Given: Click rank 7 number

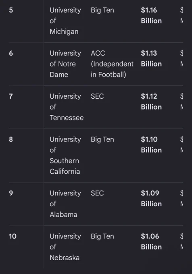Looking at the screenshot, I should coord(11,96).
